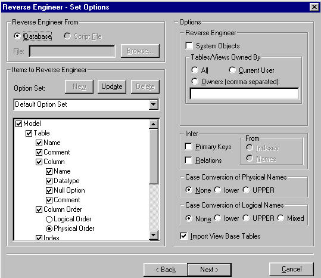
Task: Toggle the Name checkbox under Table
Action: 39,143
